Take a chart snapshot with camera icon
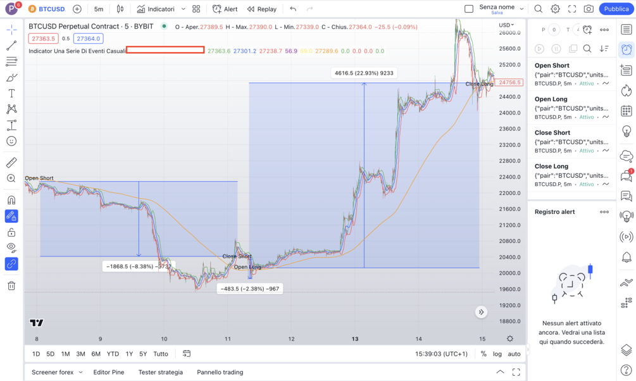Screen dimensions: 636x381 589,9
